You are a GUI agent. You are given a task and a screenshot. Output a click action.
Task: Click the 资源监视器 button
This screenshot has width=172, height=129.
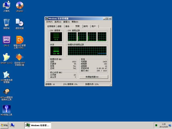(94, 77)
